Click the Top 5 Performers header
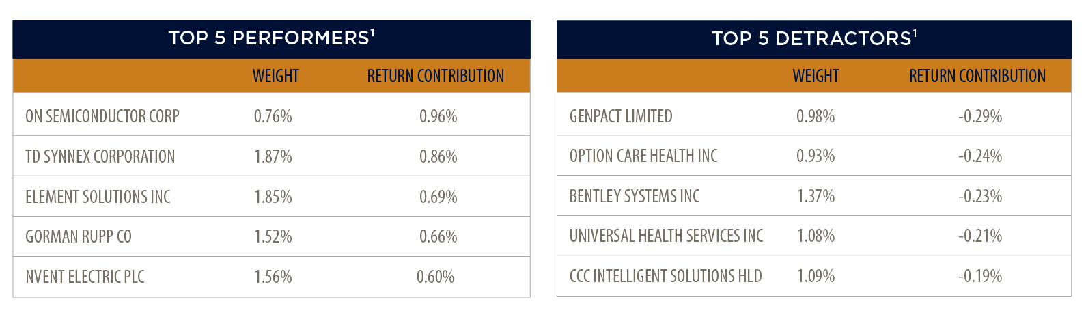The image size is (1086, 317). pyautogui.click(x=271, y=38)
